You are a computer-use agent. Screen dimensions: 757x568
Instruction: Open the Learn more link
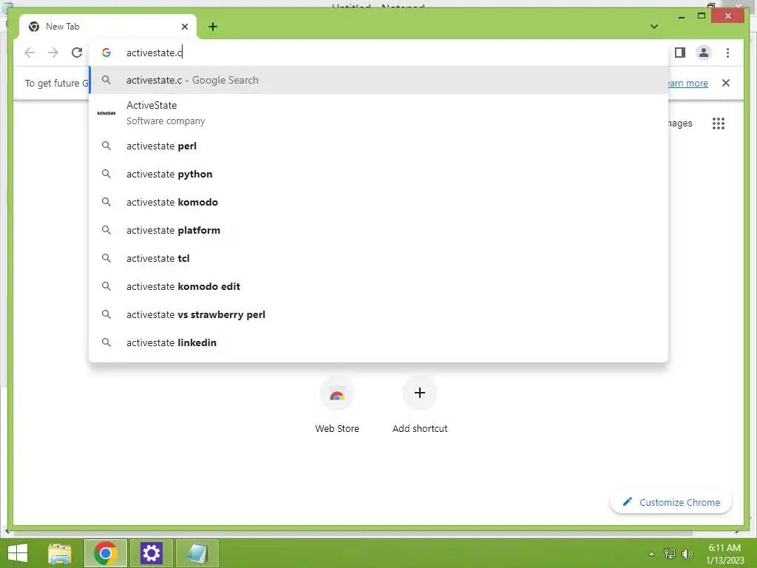(687, 83)
